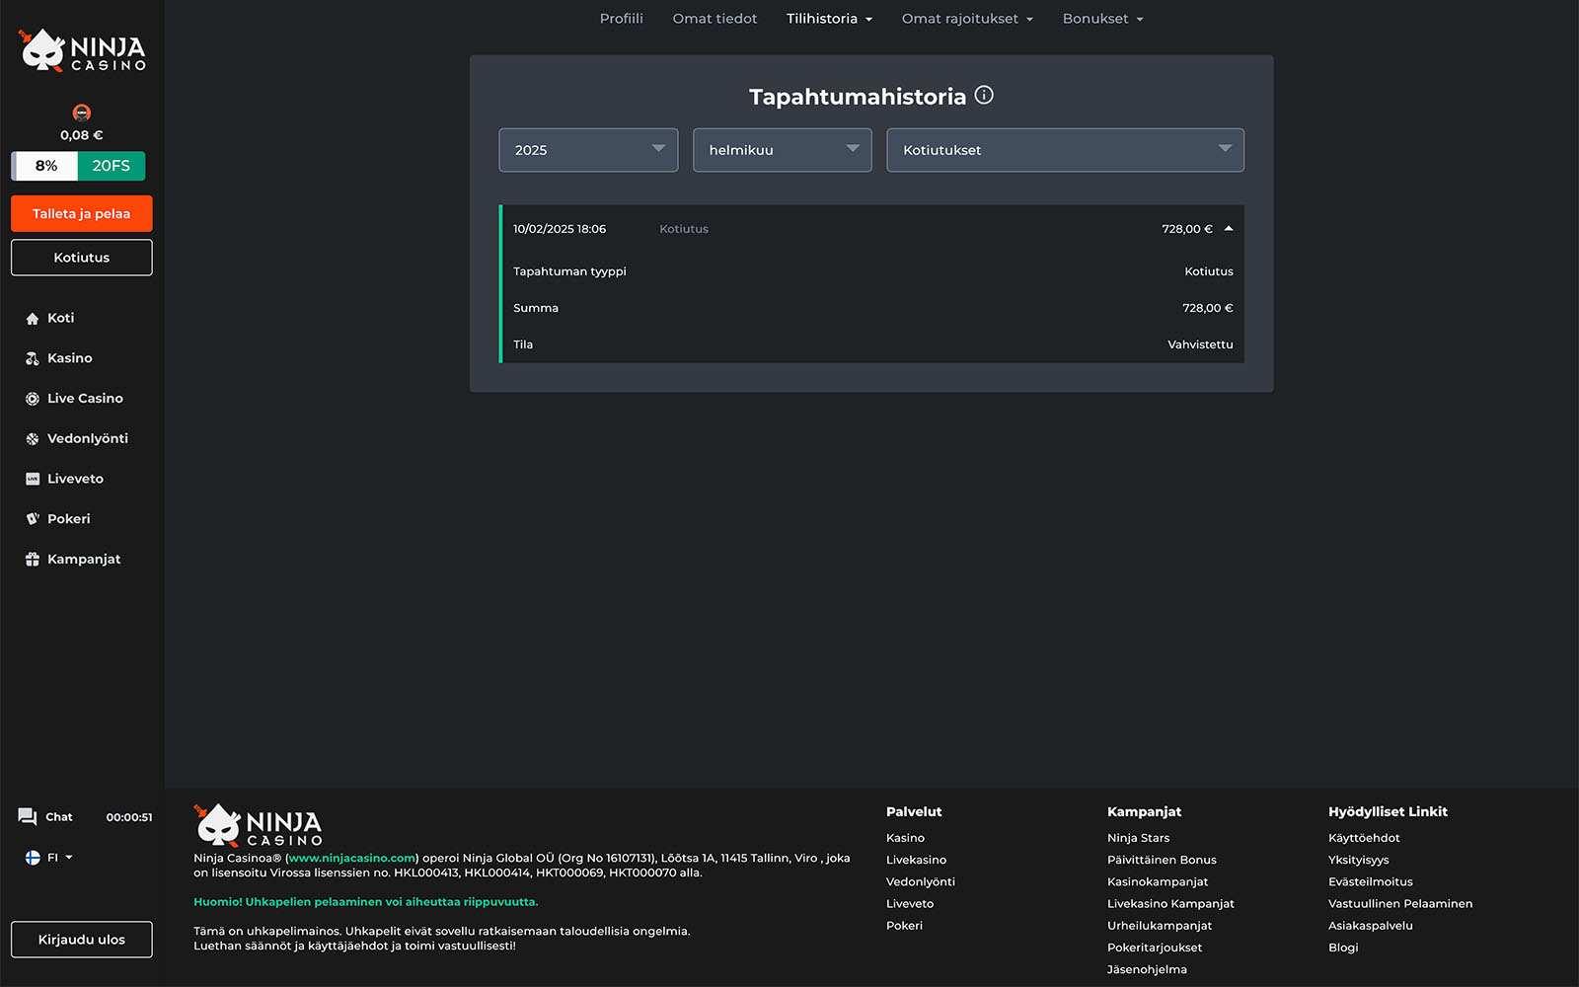Go to Koti via the home icon

tap(33, 319)
